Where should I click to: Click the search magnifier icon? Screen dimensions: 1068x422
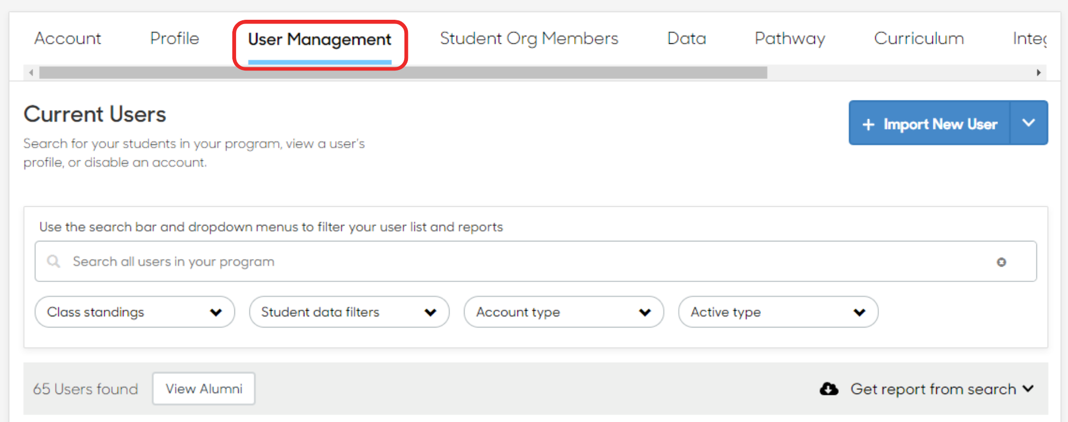click(x=53, y=261)
